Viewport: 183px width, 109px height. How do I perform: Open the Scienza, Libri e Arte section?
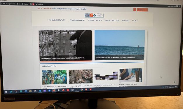[111, 20]
